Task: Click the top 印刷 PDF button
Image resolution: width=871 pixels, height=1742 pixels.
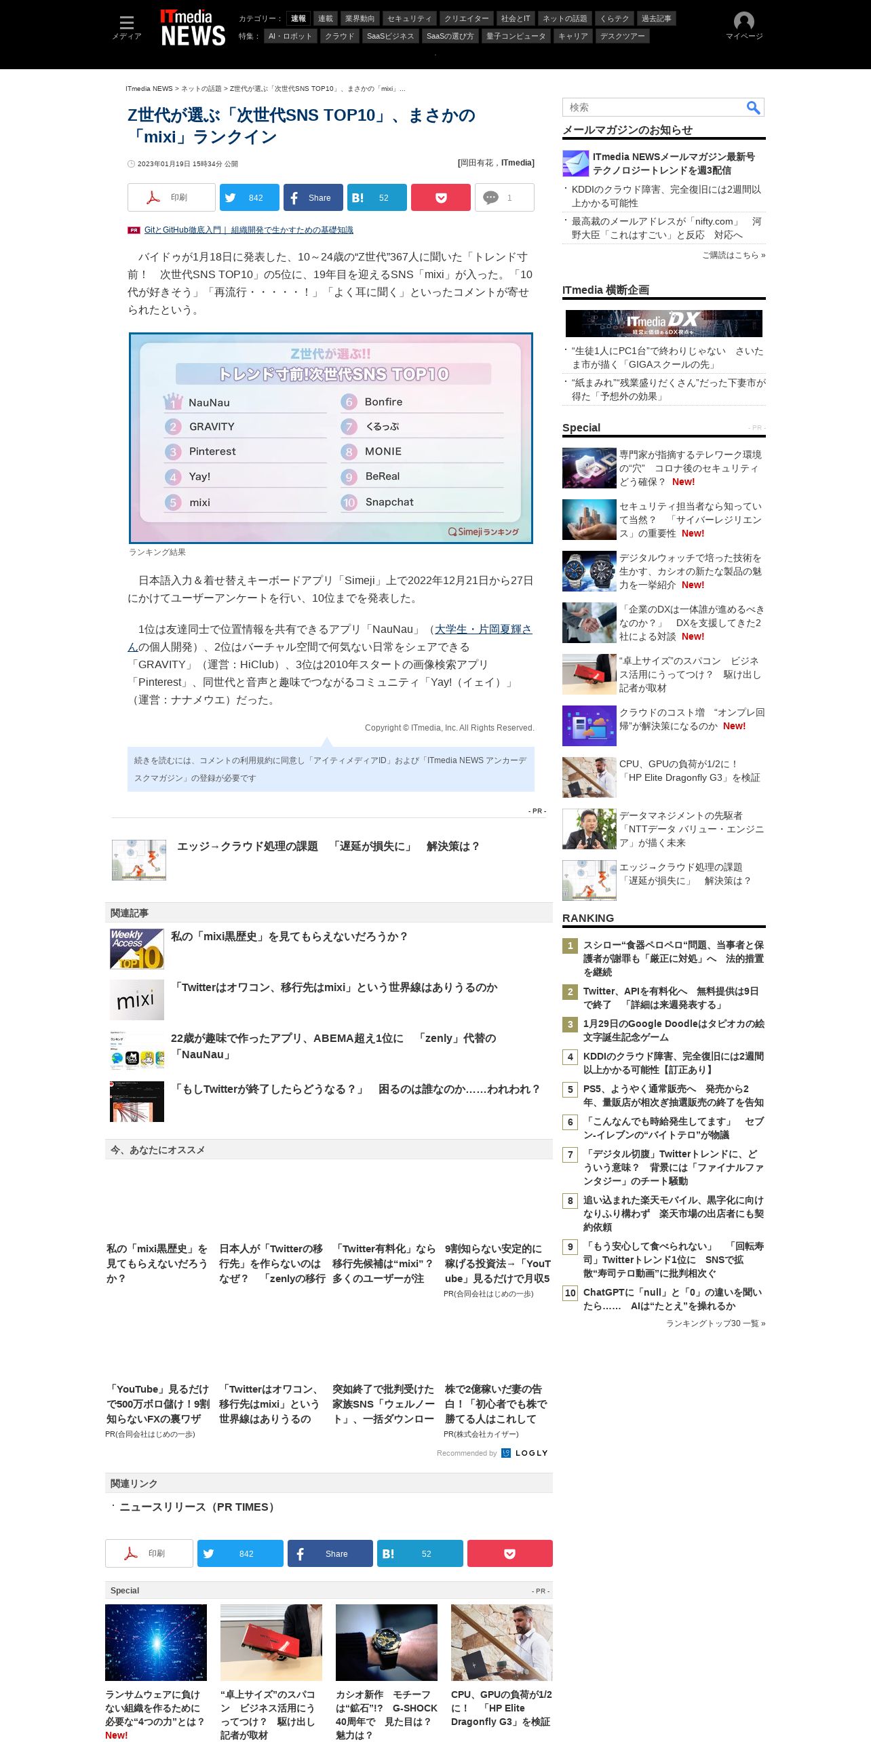Action: (172, 197)
